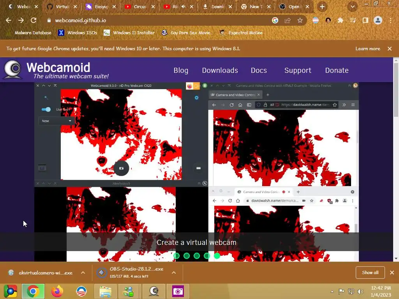Open the purple camera app in taskbar
Screen dimensions: 399x299
(178, 291)
